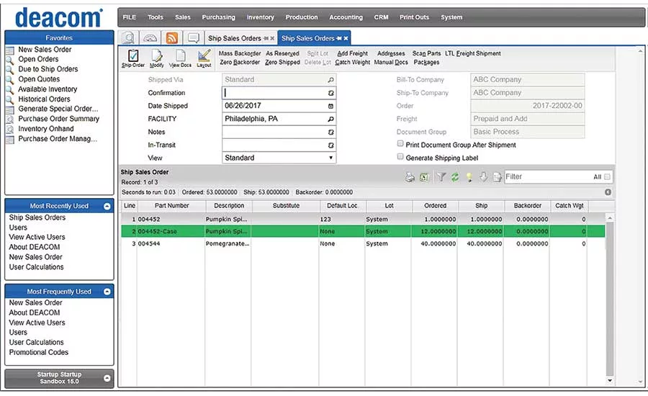Viewport: 648px width, 396px height.
Task: Select row with part 004452-Case
Action: (363, 232)
